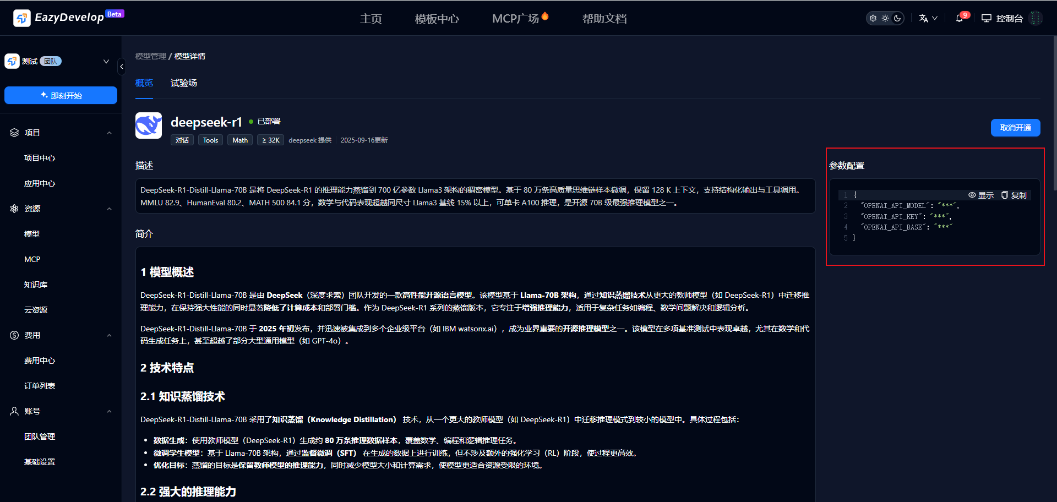
Task: Expand the 测试 团队 team switcher
Action: tap(106, 61)
